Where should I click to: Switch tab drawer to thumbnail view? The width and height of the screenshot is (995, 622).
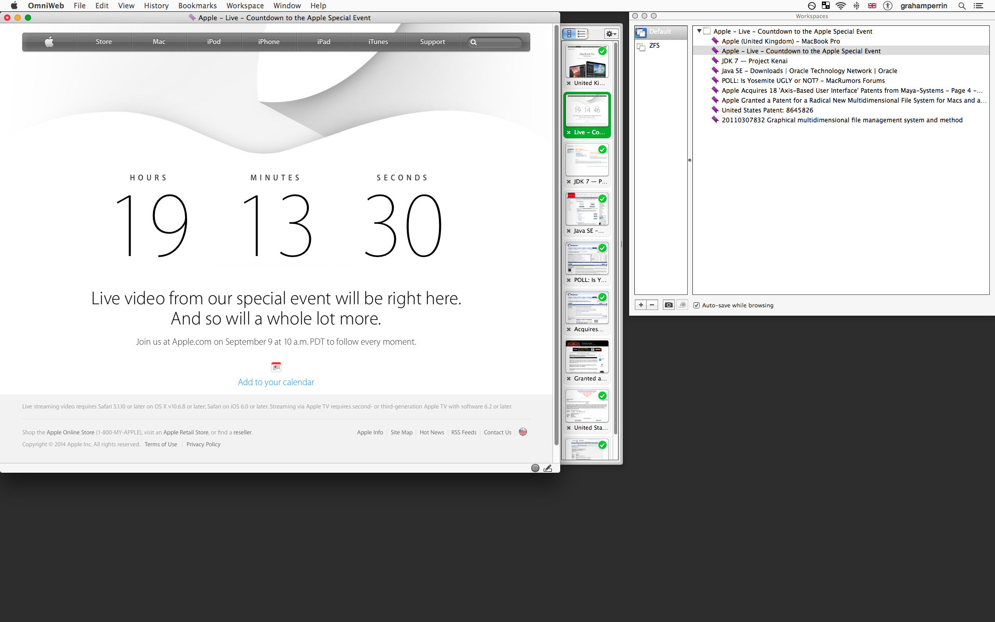point(570,34)
